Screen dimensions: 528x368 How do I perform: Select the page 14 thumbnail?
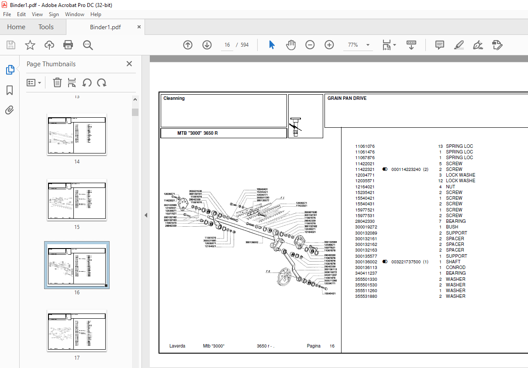pos(77,134)
